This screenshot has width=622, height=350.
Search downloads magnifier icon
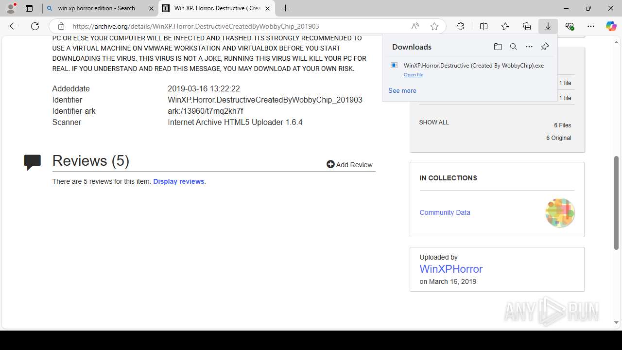[x=513, y=47]
